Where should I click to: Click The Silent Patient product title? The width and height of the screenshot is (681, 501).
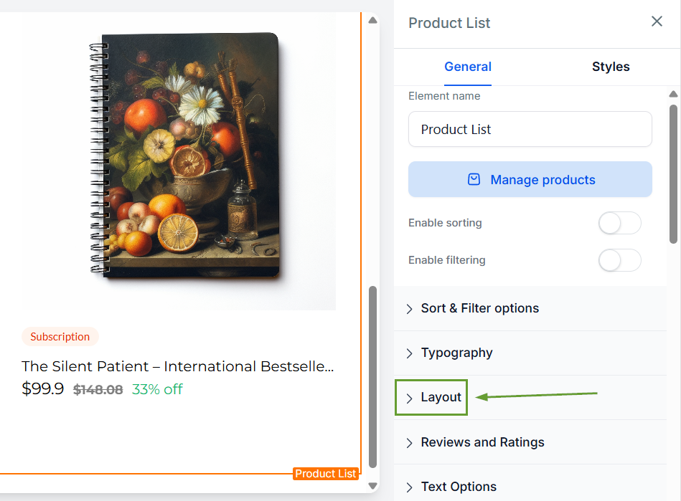[x=178, y=367]
